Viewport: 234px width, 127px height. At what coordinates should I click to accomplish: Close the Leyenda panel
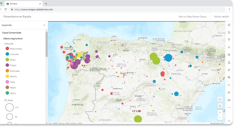44,25
